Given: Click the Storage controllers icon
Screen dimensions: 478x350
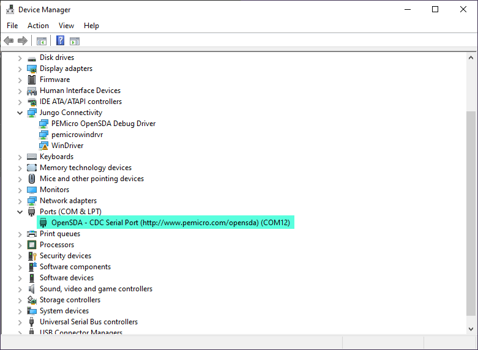Looking at the screenshot, I should (x=32, y=300).
